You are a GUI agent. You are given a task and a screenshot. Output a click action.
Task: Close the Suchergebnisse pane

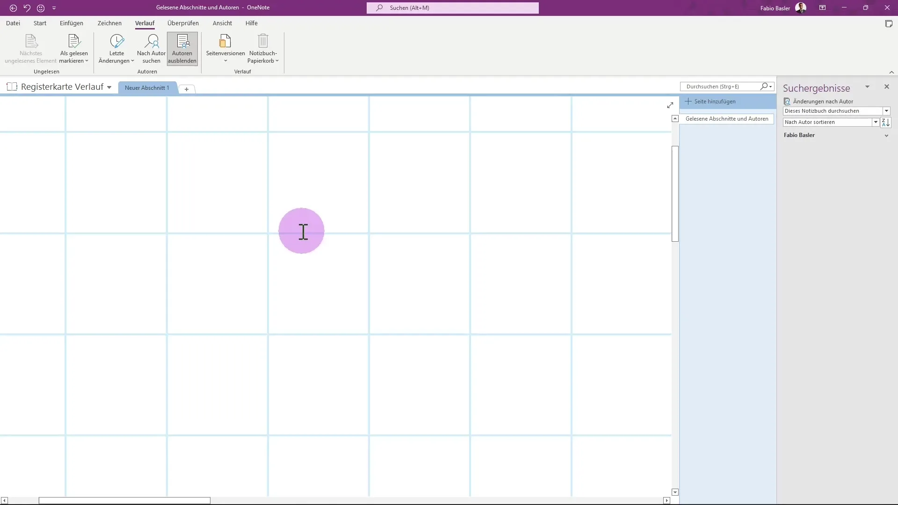pos(886,87)
